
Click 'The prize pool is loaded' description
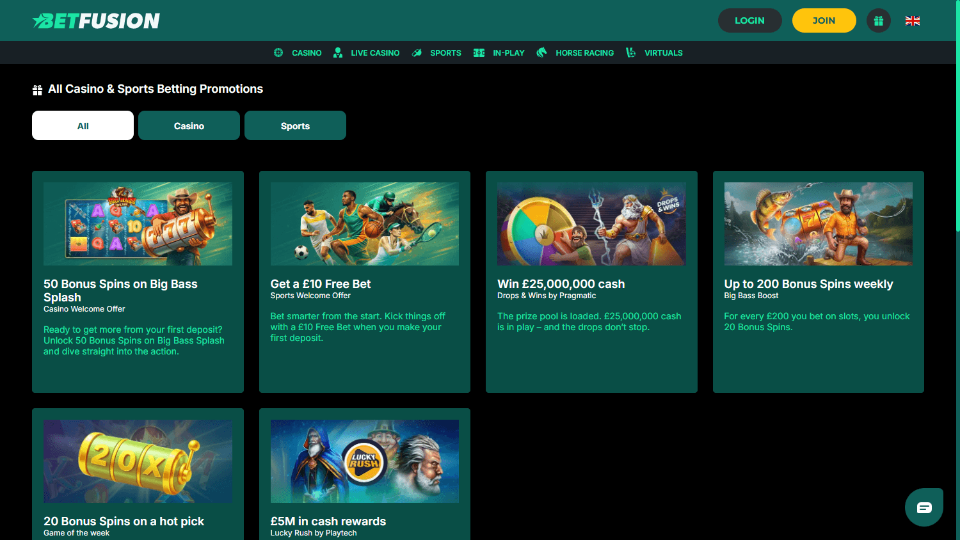[x=589, y=322]
